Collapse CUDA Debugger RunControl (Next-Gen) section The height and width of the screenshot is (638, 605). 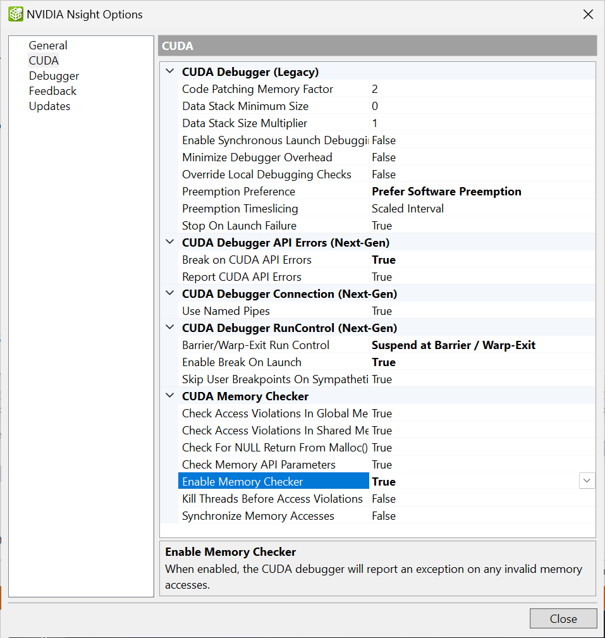(170, 328)
